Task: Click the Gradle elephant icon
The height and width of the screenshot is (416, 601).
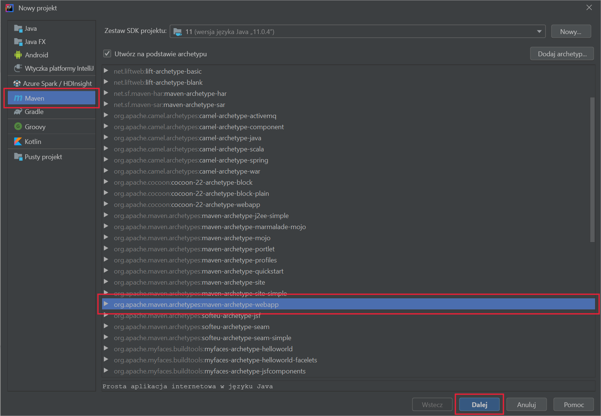Action: 18,111
